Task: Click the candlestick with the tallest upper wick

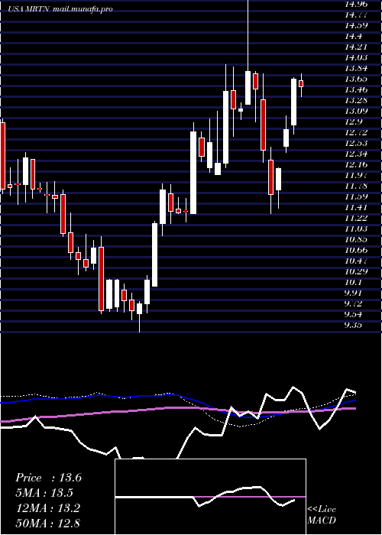Action: [248, 88]
